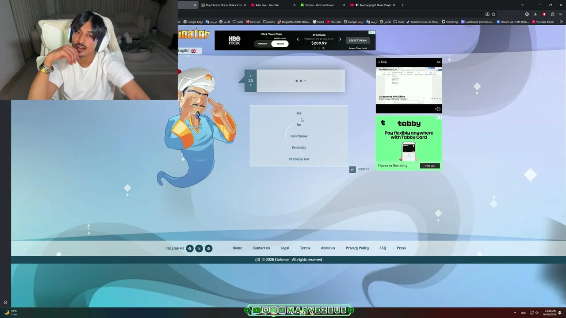The width and height of the screenshot is (566, 318).
Task: Select the Yearly plan toggle in HBO ad
Action: [280, 44]
